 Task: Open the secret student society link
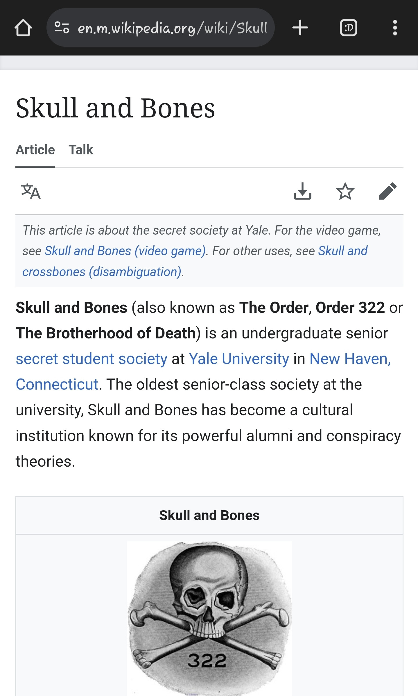(x=92, y=359)
